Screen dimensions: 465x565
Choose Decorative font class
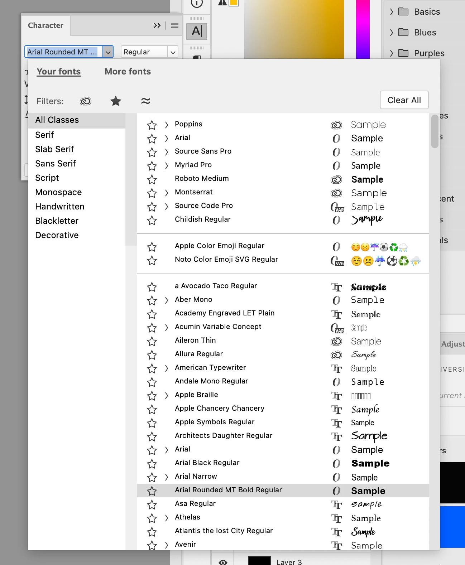pos(57,235)
